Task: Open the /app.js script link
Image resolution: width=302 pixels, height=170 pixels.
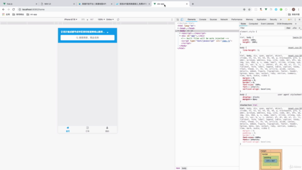Action: point(226,41)
